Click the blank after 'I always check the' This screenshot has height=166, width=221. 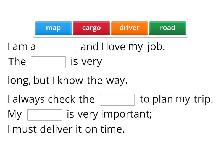click(117, 98)
